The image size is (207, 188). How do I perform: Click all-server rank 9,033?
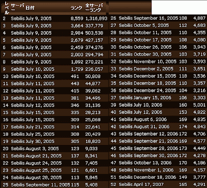click(92, 149)
